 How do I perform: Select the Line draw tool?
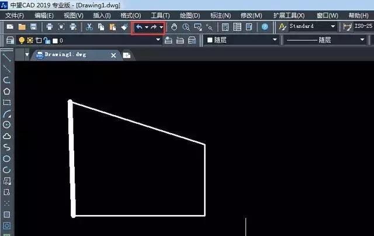[x=6, y=57]
